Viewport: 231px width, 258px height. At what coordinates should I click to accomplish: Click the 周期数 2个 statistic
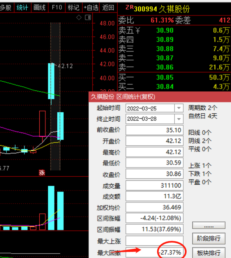click(x=202, y=108)
